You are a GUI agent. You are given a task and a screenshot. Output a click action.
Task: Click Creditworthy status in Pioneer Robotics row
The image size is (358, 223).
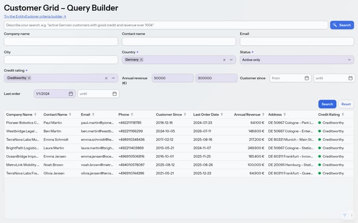pyautogui.click(x=331, y=122)
